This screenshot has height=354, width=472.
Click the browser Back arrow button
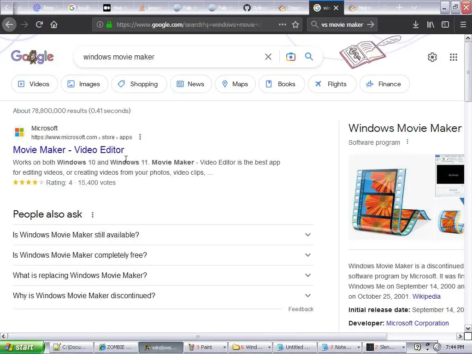9,24
